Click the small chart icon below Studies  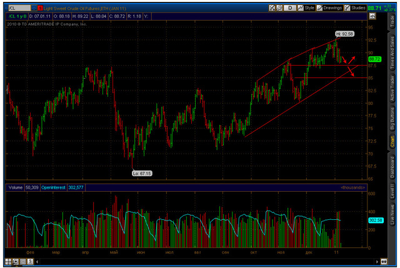pyautogui.click(x=372, y=16)
